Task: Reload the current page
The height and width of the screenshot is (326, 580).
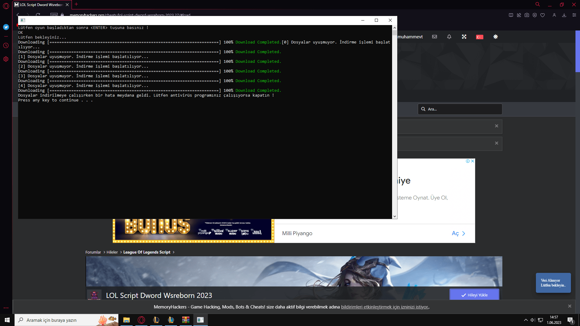Action: click(x=38, y=14)
